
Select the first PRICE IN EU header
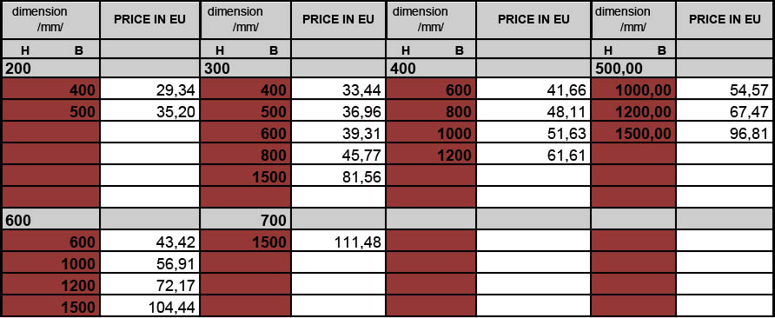[x=149, y=20]
